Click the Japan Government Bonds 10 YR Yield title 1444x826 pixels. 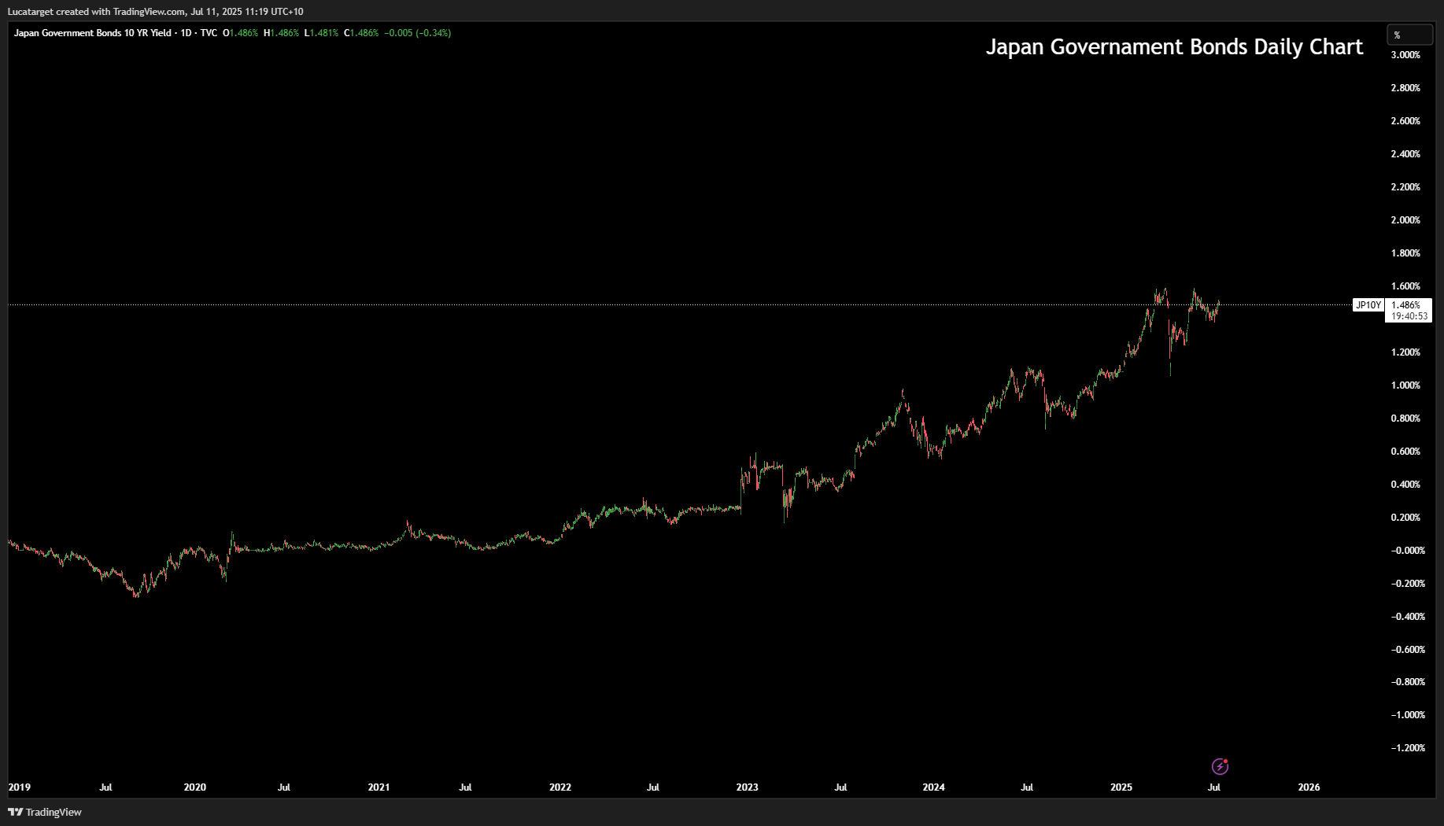tap(92, 33)
